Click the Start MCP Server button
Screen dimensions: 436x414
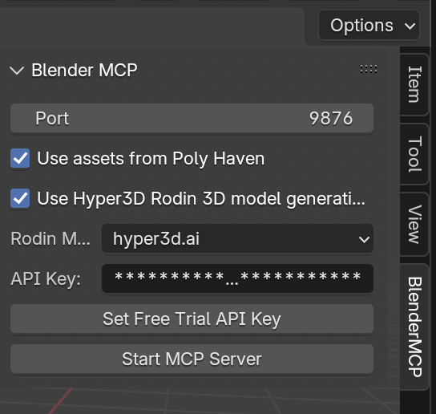[192, 359]
